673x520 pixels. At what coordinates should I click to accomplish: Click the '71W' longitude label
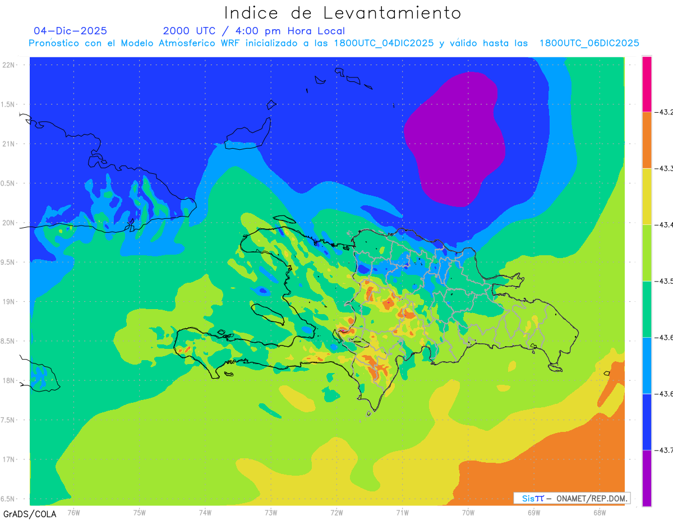(x=402, y=512)
